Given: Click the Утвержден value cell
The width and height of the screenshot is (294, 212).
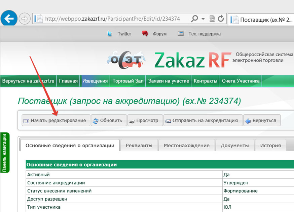Looking at the screenshot, I should tap(258, 183).
